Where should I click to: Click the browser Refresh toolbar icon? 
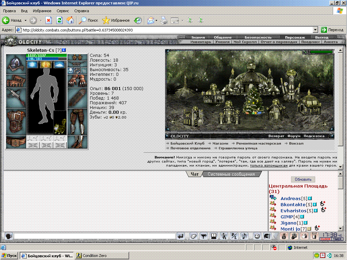coord(59,20)
